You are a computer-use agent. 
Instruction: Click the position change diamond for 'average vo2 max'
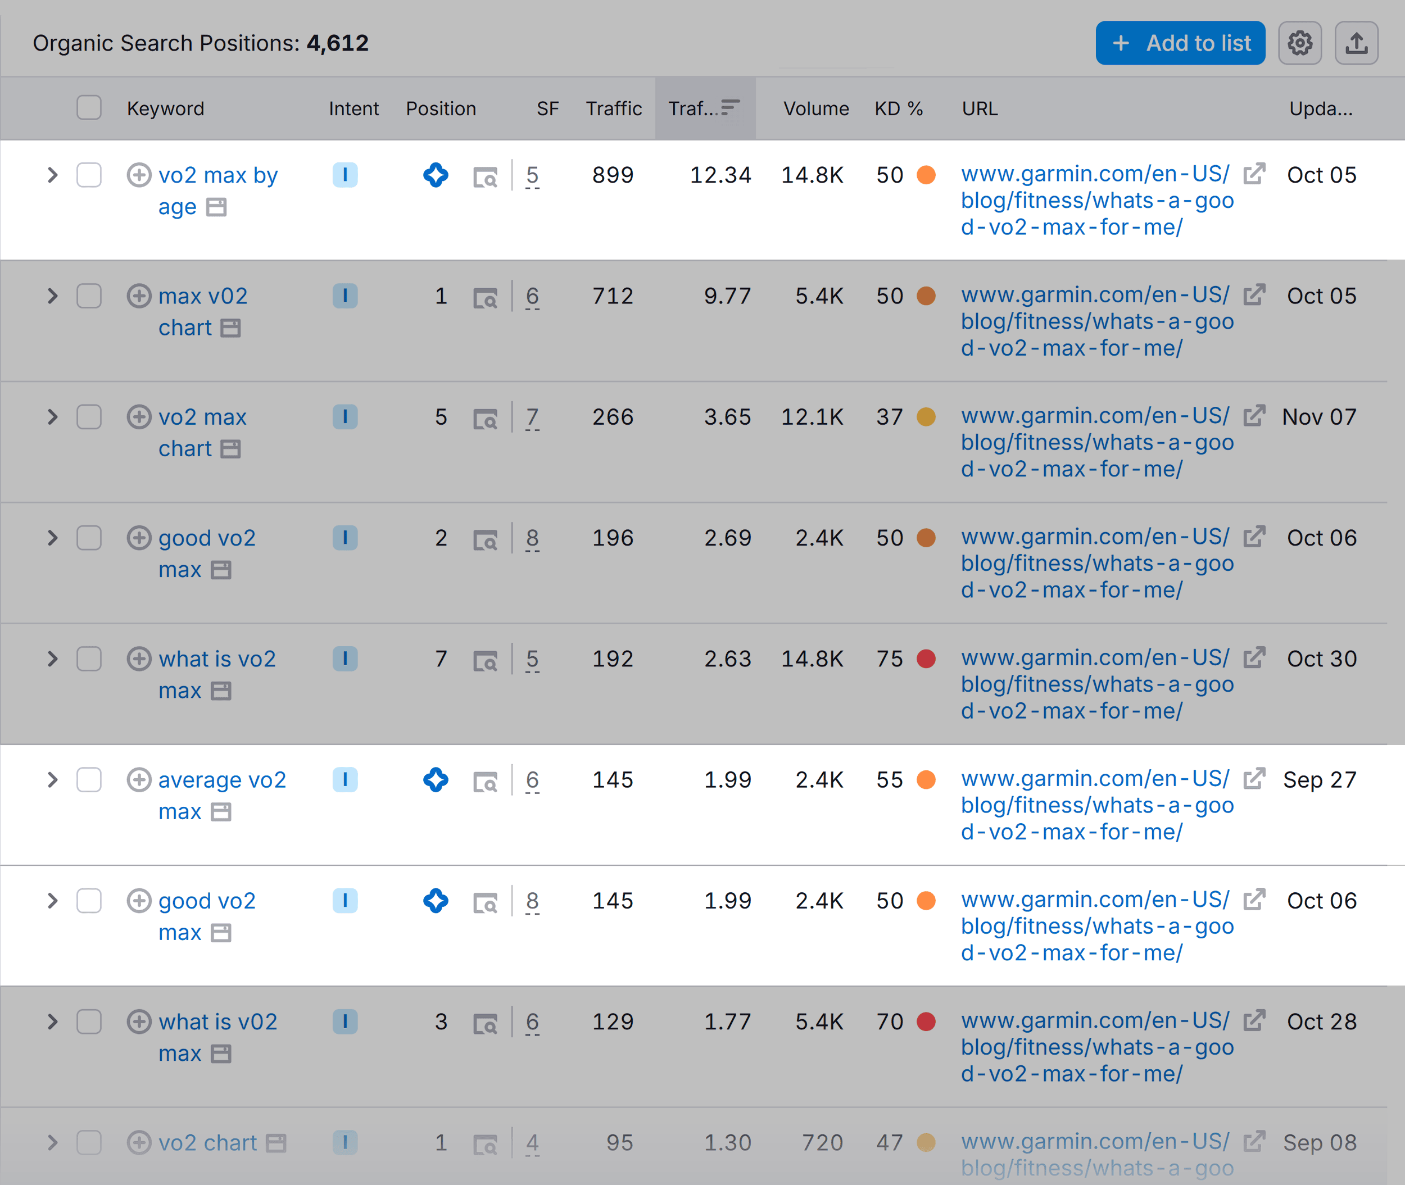pos(436,780)
